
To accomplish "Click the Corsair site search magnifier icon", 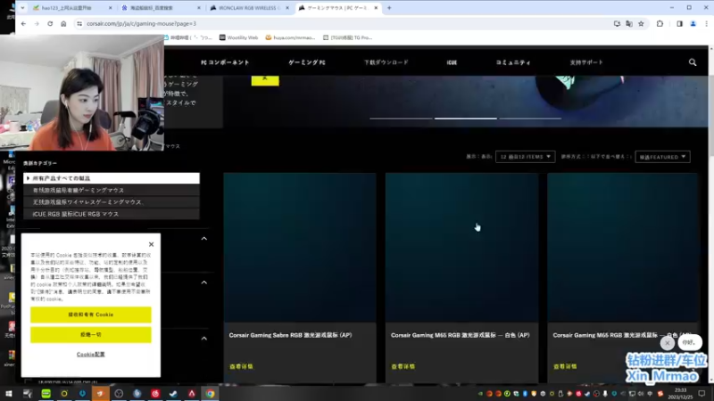I will click(x=693, y=62).
